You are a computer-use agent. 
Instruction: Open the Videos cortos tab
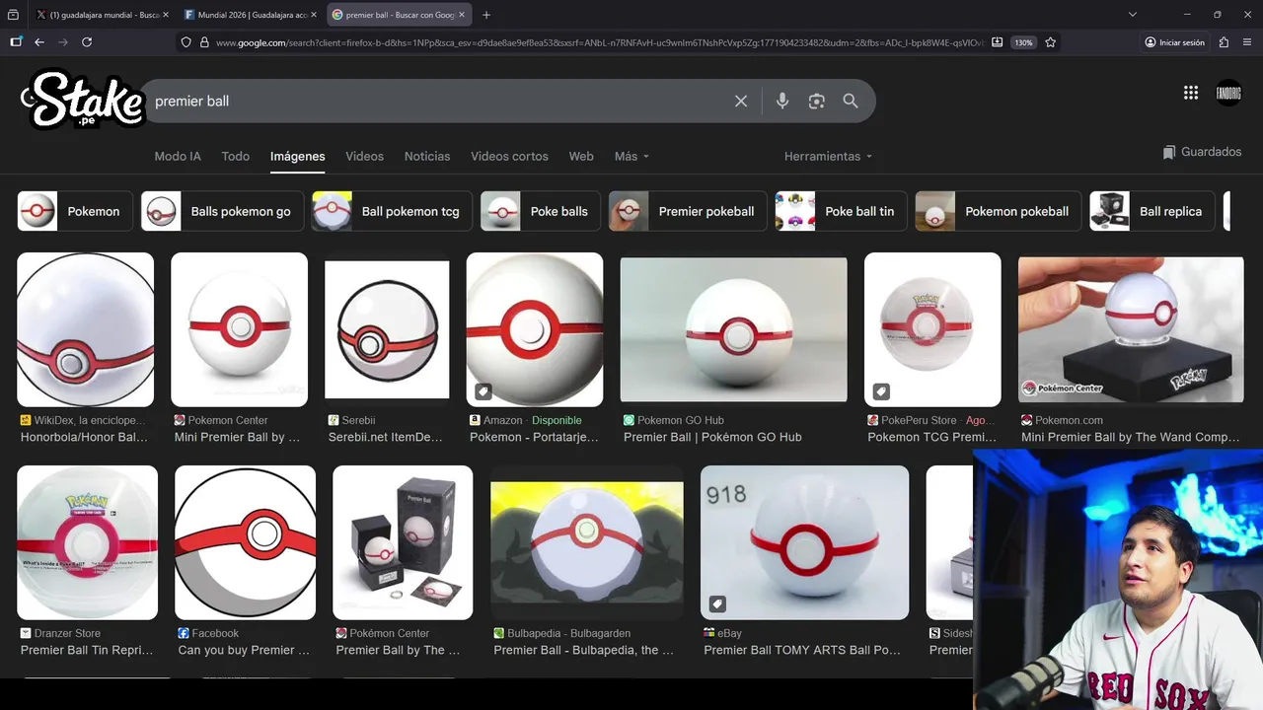[509, 156]
